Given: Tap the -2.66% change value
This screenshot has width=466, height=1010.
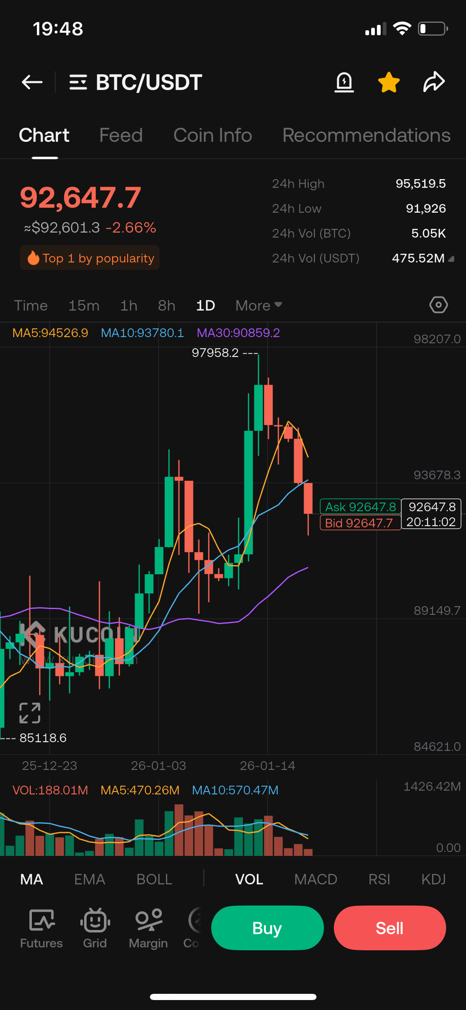Looking at the screenshot, I should tap(131, 228).
